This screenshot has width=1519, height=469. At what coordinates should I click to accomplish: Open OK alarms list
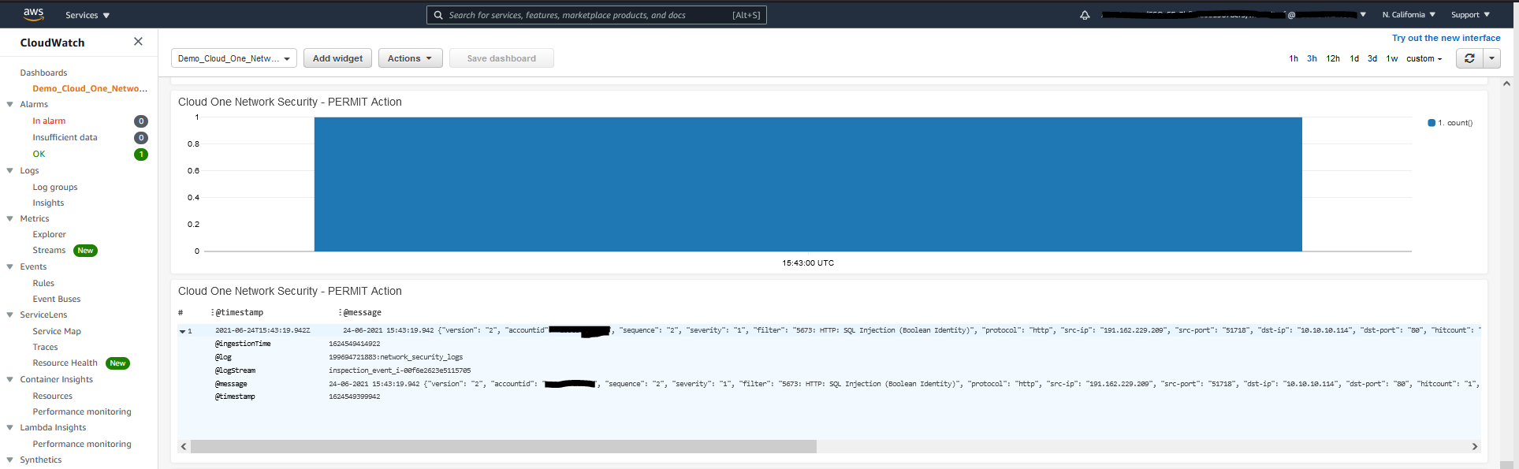point(39,154)
